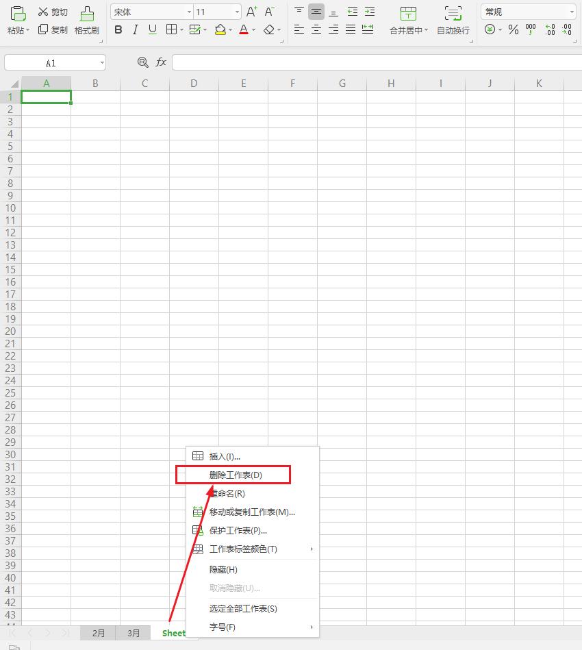Choose Select All Sheets (选定全部工作表)
The image size is (582, 650).
click(253, 608)
